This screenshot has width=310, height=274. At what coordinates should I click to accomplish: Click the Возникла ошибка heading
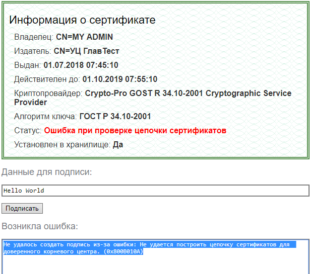tap(40, 226)
